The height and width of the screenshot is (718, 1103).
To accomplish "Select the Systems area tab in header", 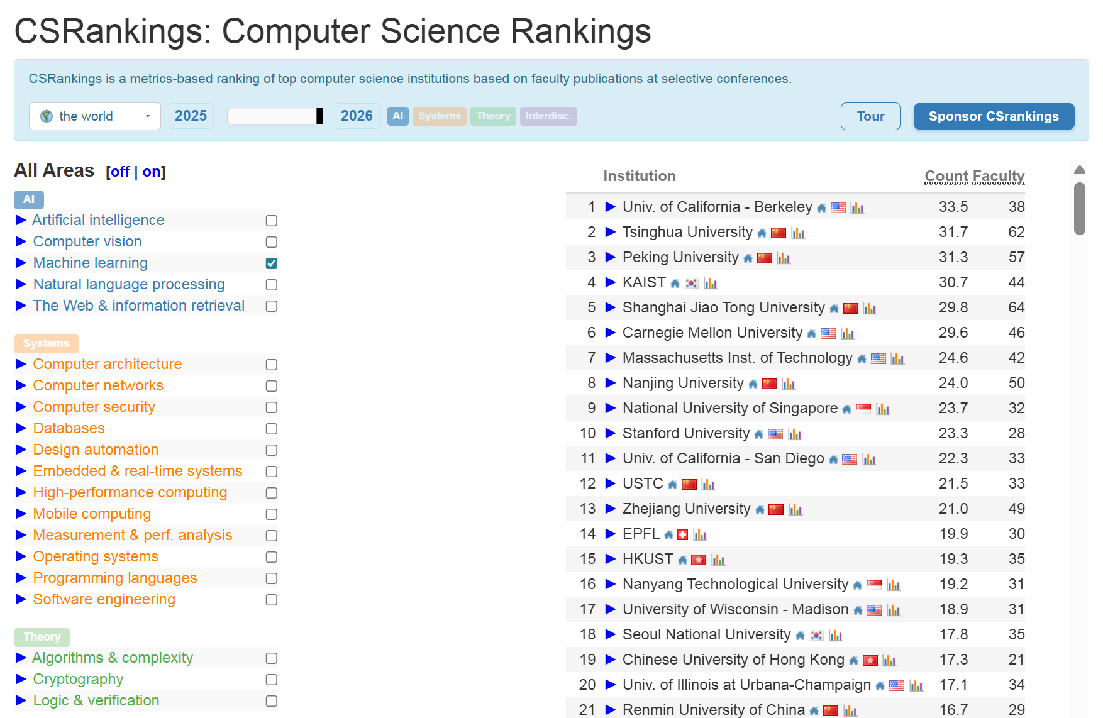I will click(440, 116).
